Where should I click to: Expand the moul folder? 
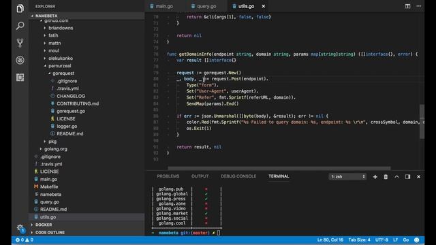click(x=54, y=50)
